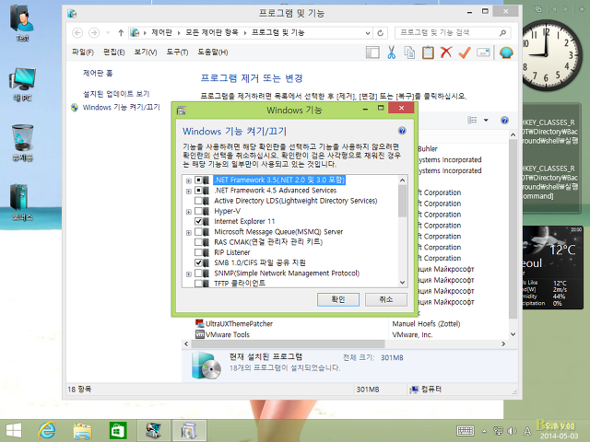Image resolution: width=590 pixels, height=442 pixels.
Task: Click the 취소 button
Action: [386, 299]
